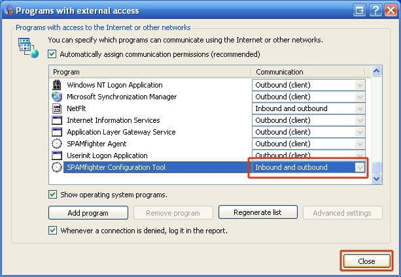The width and height of the screenshot is (401, 277).
Task: Open communication dropdown for Windows NT Logon Application
Action: (x=360, y=85)
